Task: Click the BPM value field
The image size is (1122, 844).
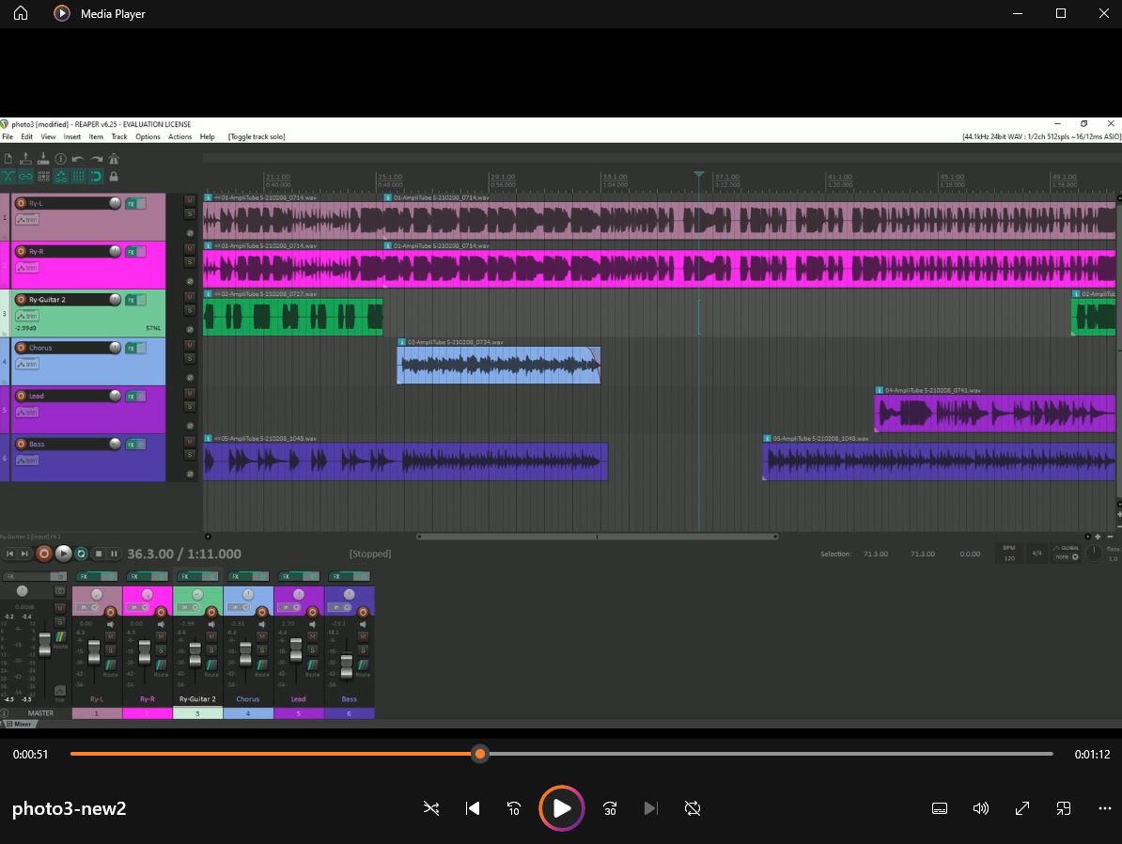Action: tap(1009, 557)
